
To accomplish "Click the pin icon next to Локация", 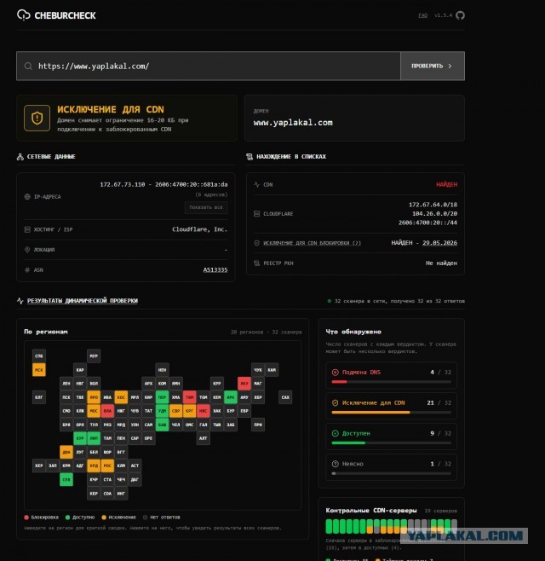I will point(27,249).
